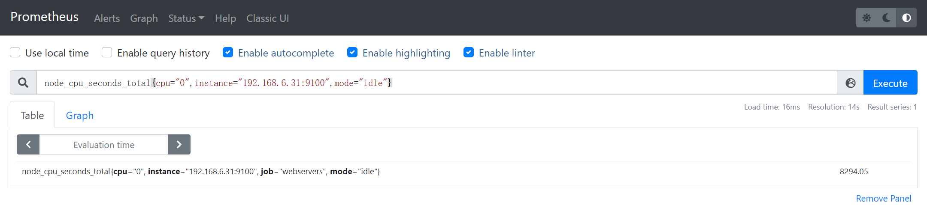Expand the Status dropdown menu

[x=186, y=18]
